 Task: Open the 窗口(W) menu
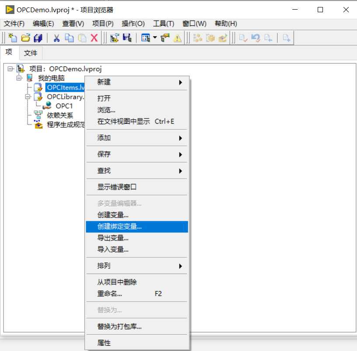[194, 24]
